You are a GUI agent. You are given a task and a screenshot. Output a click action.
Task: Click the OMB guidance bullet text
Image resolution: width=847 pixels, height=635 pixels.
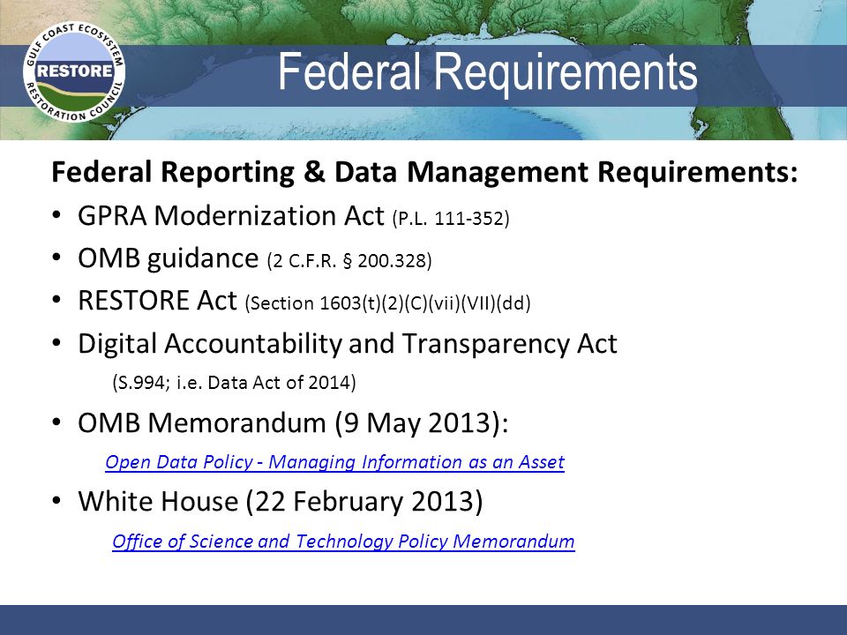(x=168, y=258)
